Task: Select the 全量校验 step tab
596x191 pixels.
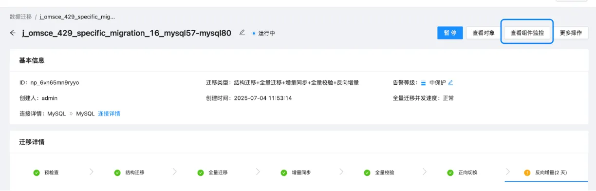Action: pos(379,172)
